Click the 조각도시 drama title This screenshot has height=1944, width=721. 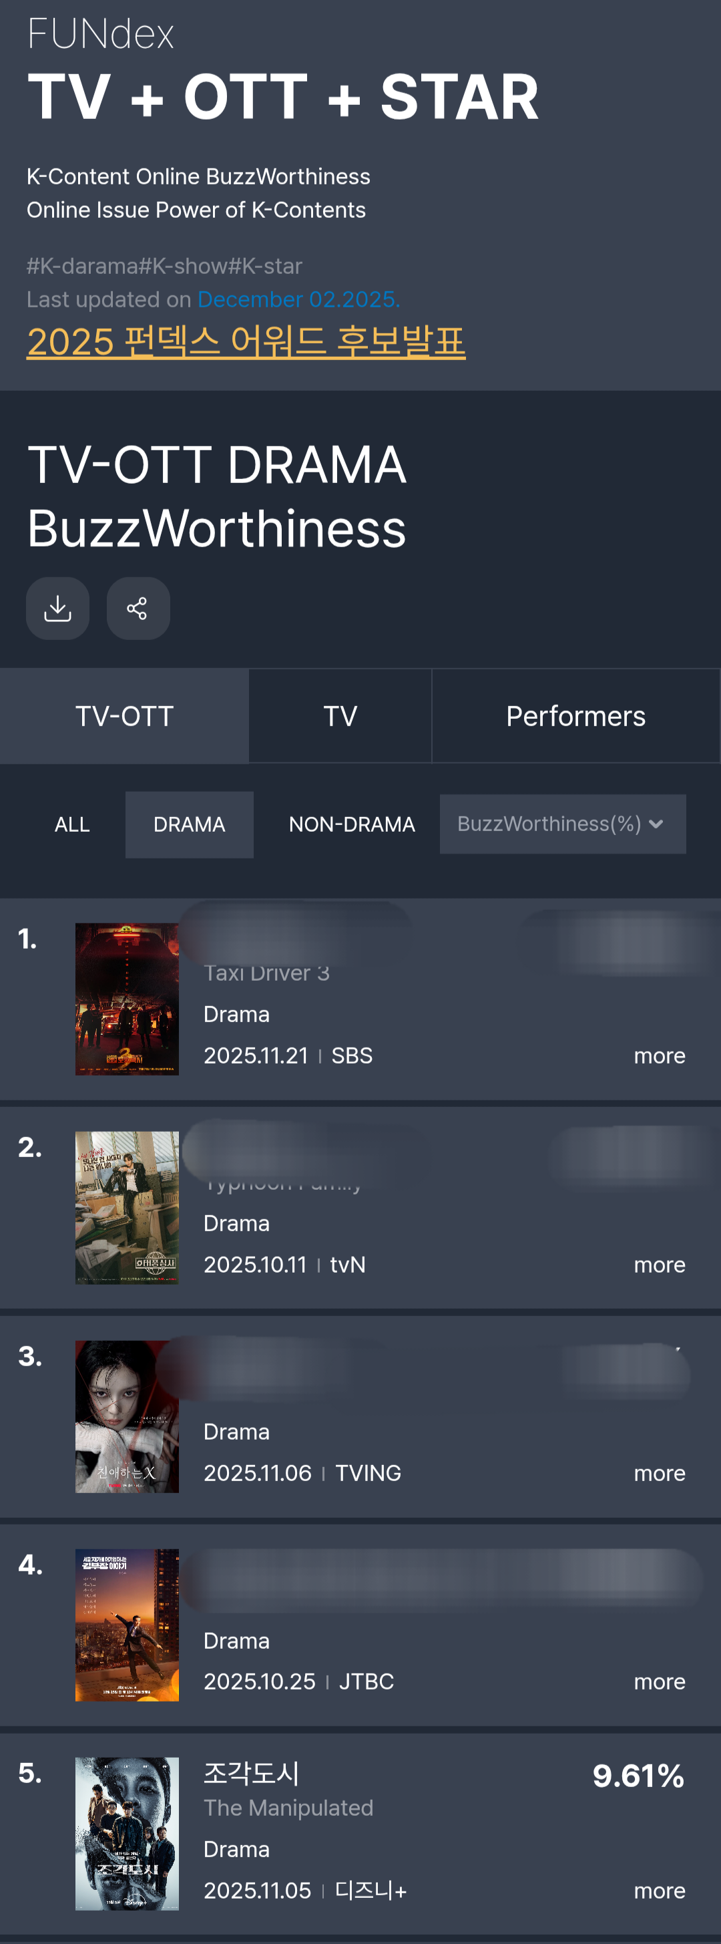pos(252,1773)
